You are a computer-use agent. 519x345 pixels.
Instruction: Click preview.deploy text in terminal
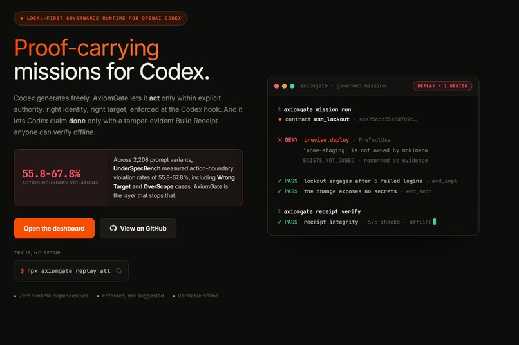coord(326,140)
